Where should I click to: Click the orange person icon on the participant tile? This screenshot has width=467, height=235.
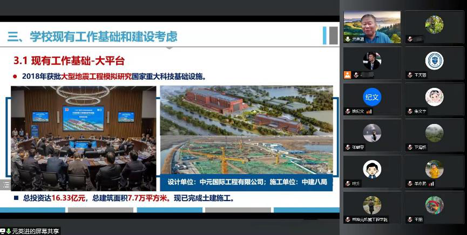(x=348, y=75)
